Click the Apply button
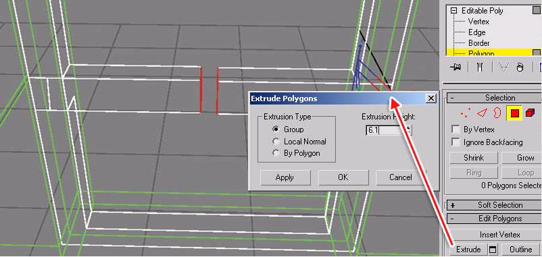The width and height of the screenshot is (542, 257). click(285, 177)
